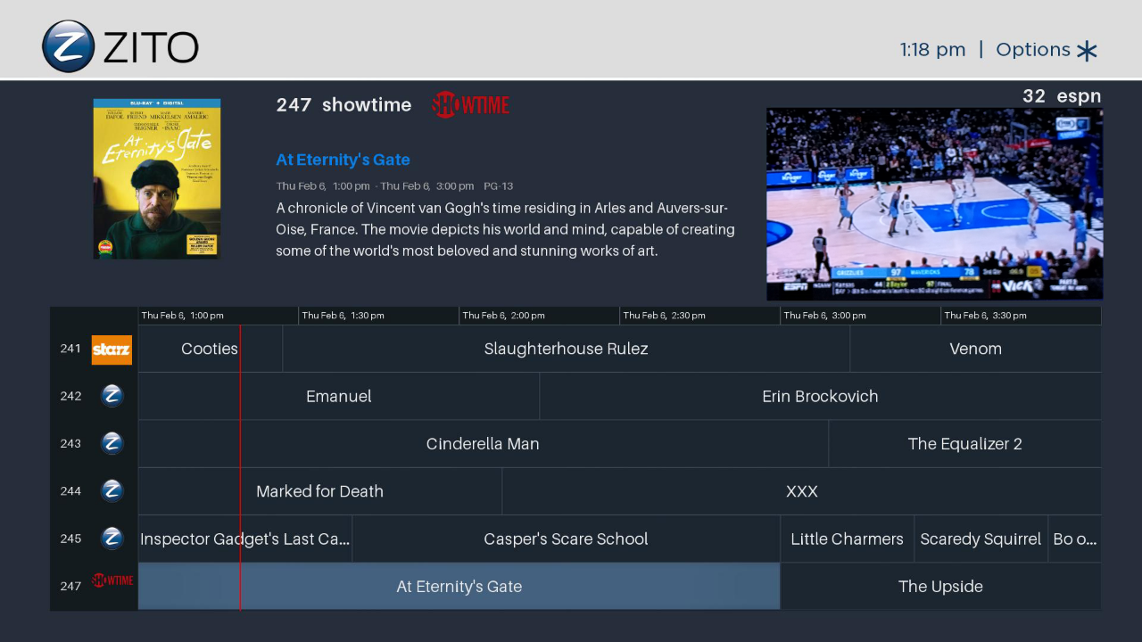
Task: Select the ESPN live video preview
Action: [x=934, y=203]
